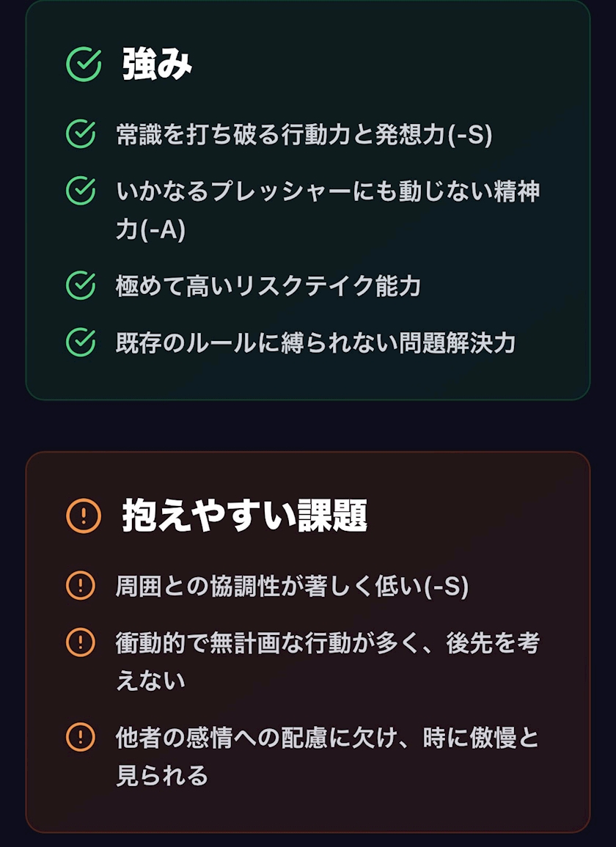Click the text 極めて高いリスクテイク能力
The width and height of the screenshot is (616, 847).
[x=268, y=286]
